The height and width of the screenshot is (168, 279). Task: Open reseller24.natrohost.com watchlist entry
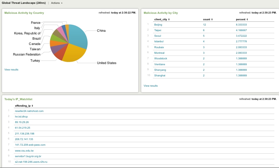(x=29, y=111)
